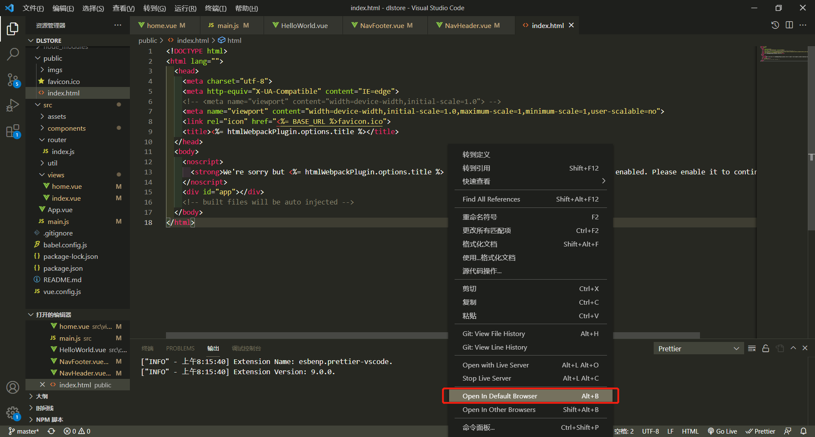Click UTF-8 encoding in status bar
Image resolution: width=815 pixels, height=437 pixels.
[x=650, y=431]
